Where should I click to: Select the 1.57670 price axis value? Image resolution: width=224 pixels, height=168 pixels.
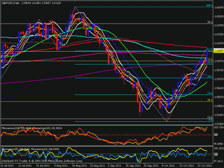[219, 79]
